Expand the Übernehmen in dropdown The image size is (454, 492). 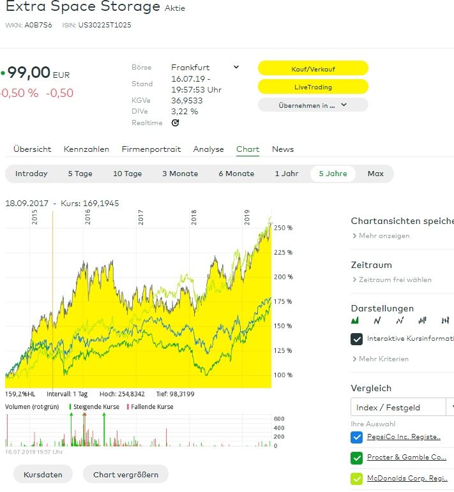pos(313,105)
